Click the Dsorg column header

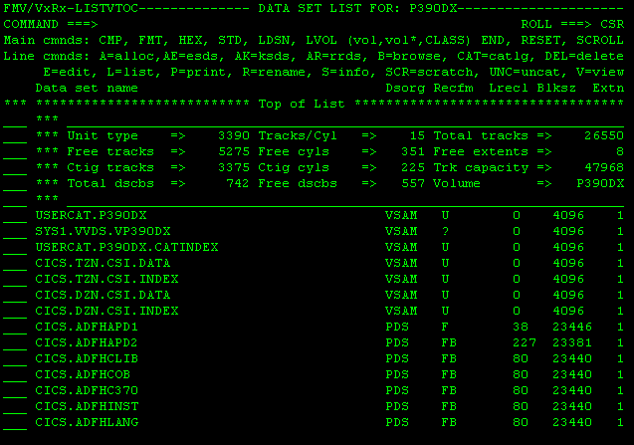[x=405, y=89]
